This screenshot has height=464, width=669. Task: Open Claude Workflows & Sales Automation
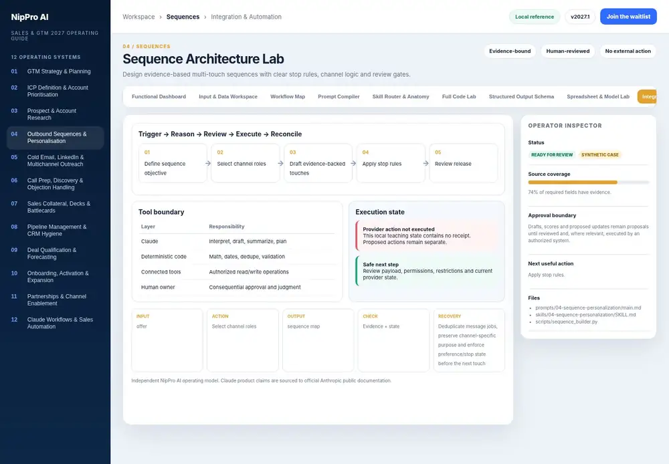[55, 323]
